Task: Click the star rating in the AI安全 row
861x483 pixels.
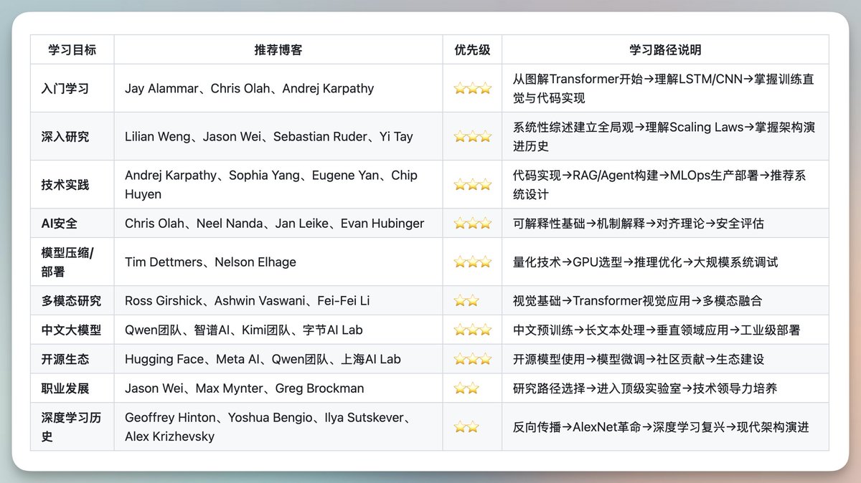Action: tap(472, 223)
